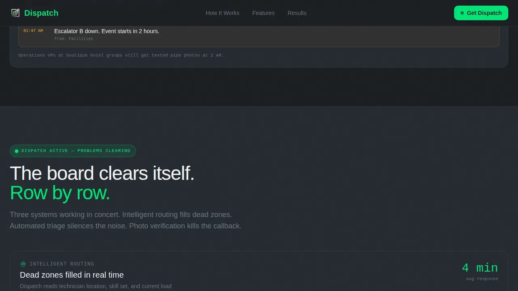This screenshot has height=291, width=518.
Task: Click the Intelligent Routing label
Action: [x=62, y=264]
